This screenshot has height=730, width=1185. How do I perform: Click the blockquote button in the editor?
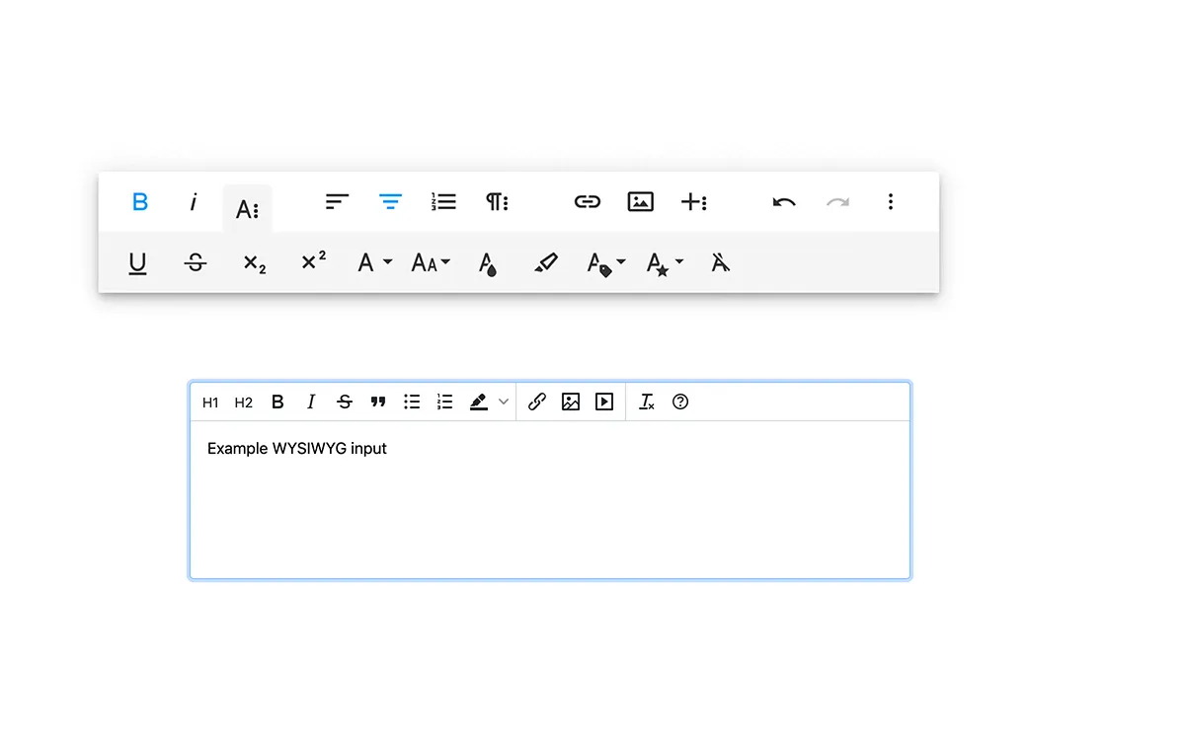coord(378,401)
